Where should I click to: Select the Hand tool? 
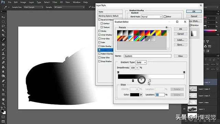point(3,100)
